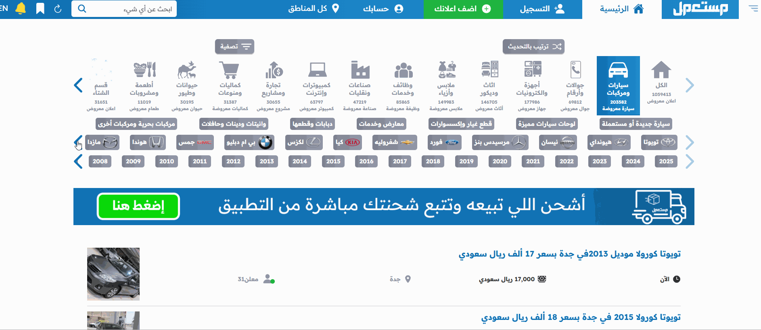Open saved bookmarks icon
This screenshot has height=330, width=761.
point(40,8)
